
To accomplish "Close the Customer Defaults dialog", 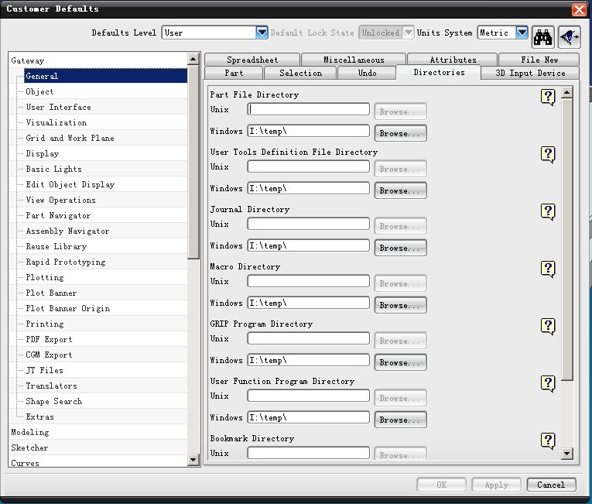I will (579, 9).
